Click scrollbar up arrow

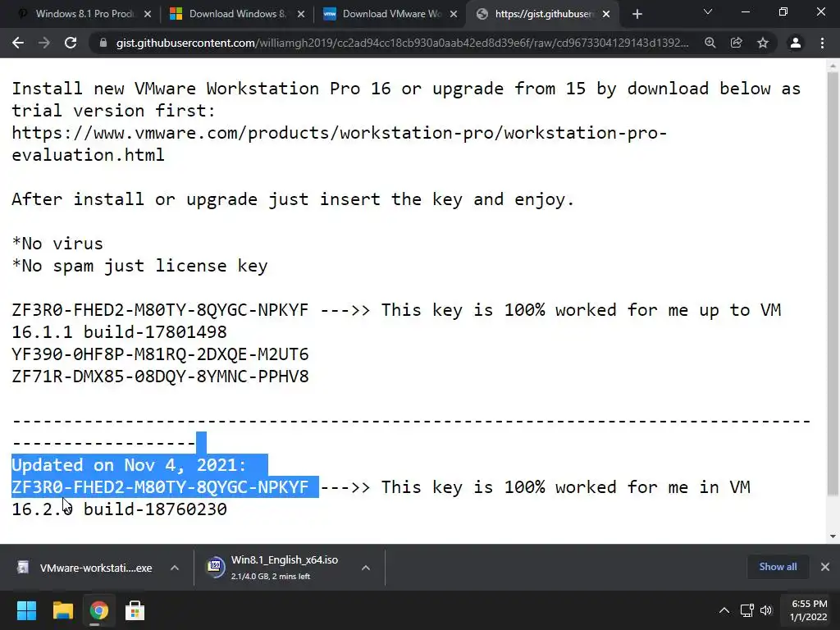[x=833, y=66]
